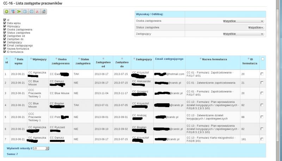Export list with the PDF icon
The image size is (282, 161).
click(37, 12)
